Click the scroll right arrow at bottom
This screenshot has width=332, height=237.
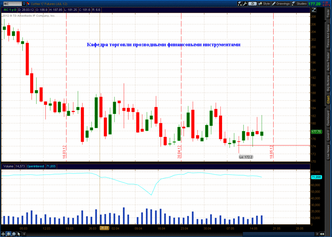[317, 234]
